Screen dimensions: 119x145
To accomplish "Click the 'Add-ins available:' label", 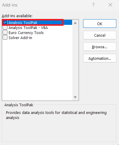I will 17,16.
